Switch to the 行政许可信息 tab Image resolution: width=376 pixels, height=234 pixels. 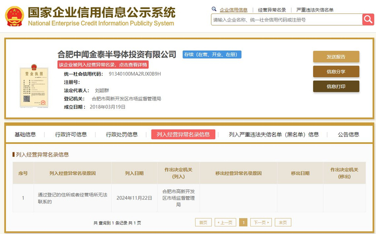click(71, 134)
